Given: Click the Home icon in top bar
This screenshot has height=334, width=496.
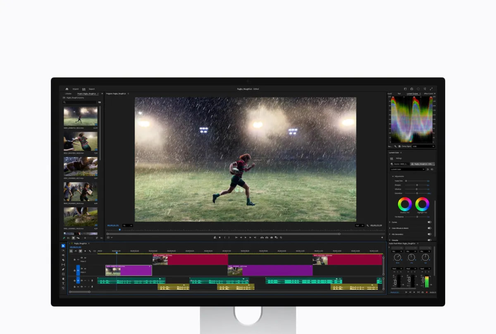Looking at the screenshot, I should [67, 89].
